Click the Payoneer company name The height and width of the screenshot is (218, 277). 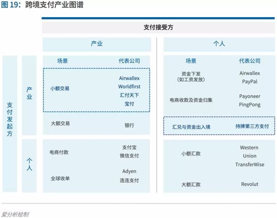[250, 96]
